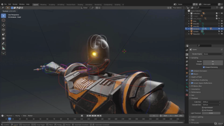The image size is (224, 126).
Task: Jump to the timeline end frame button
Action: tap(100, 116)
